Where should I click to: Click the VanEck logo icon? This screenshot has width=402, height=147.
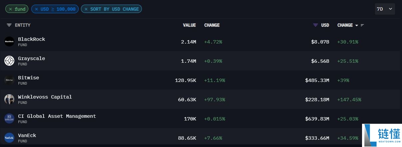(x=9, y=138)
